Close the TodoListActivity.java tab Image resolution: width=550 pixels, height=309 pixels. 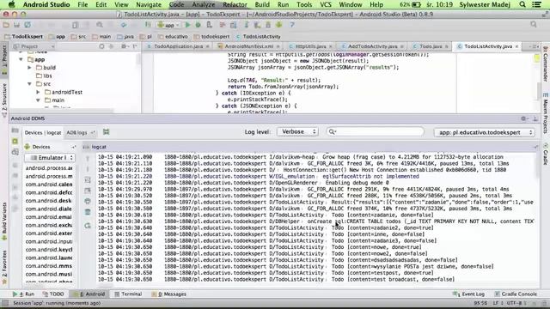coord(516,46)
